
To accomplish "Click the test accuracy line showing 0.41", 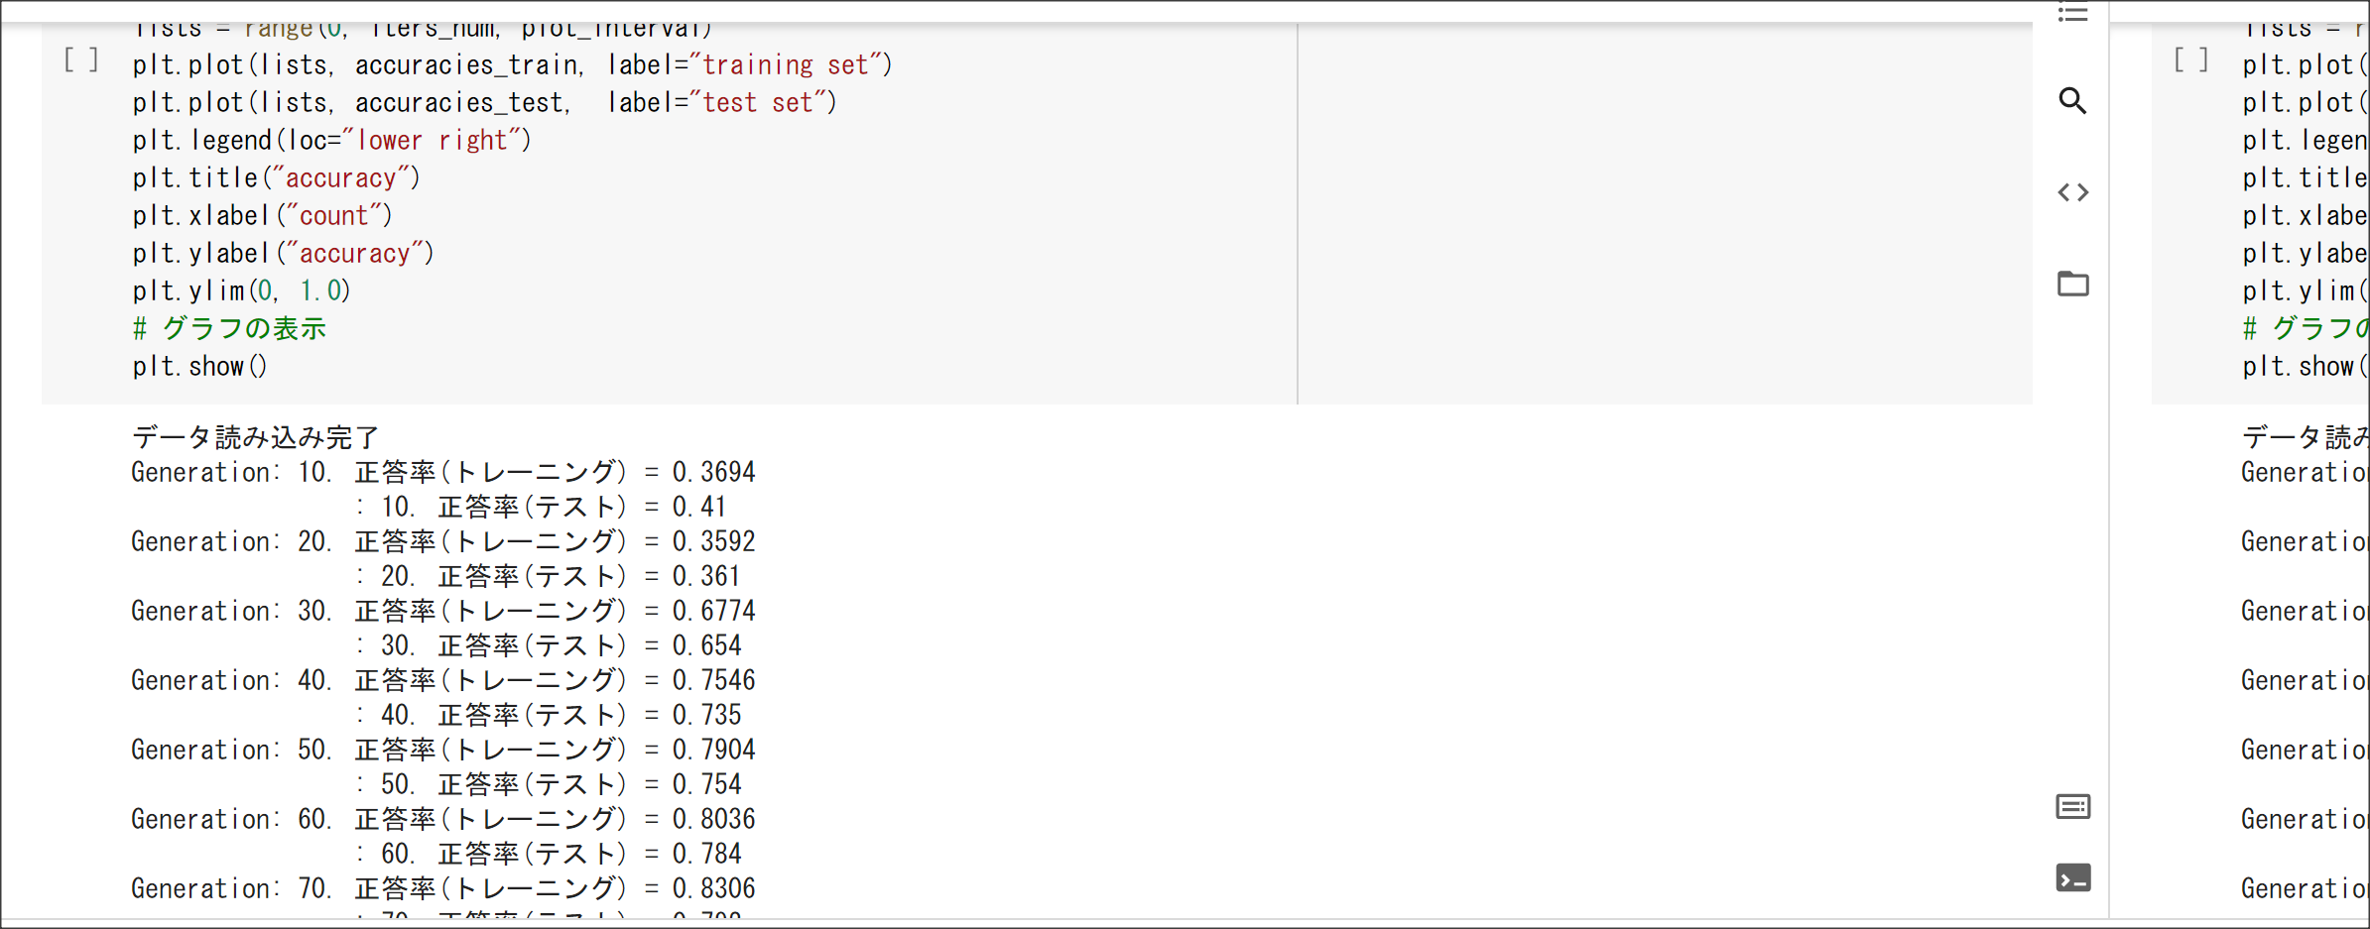I will click(542, 507).
